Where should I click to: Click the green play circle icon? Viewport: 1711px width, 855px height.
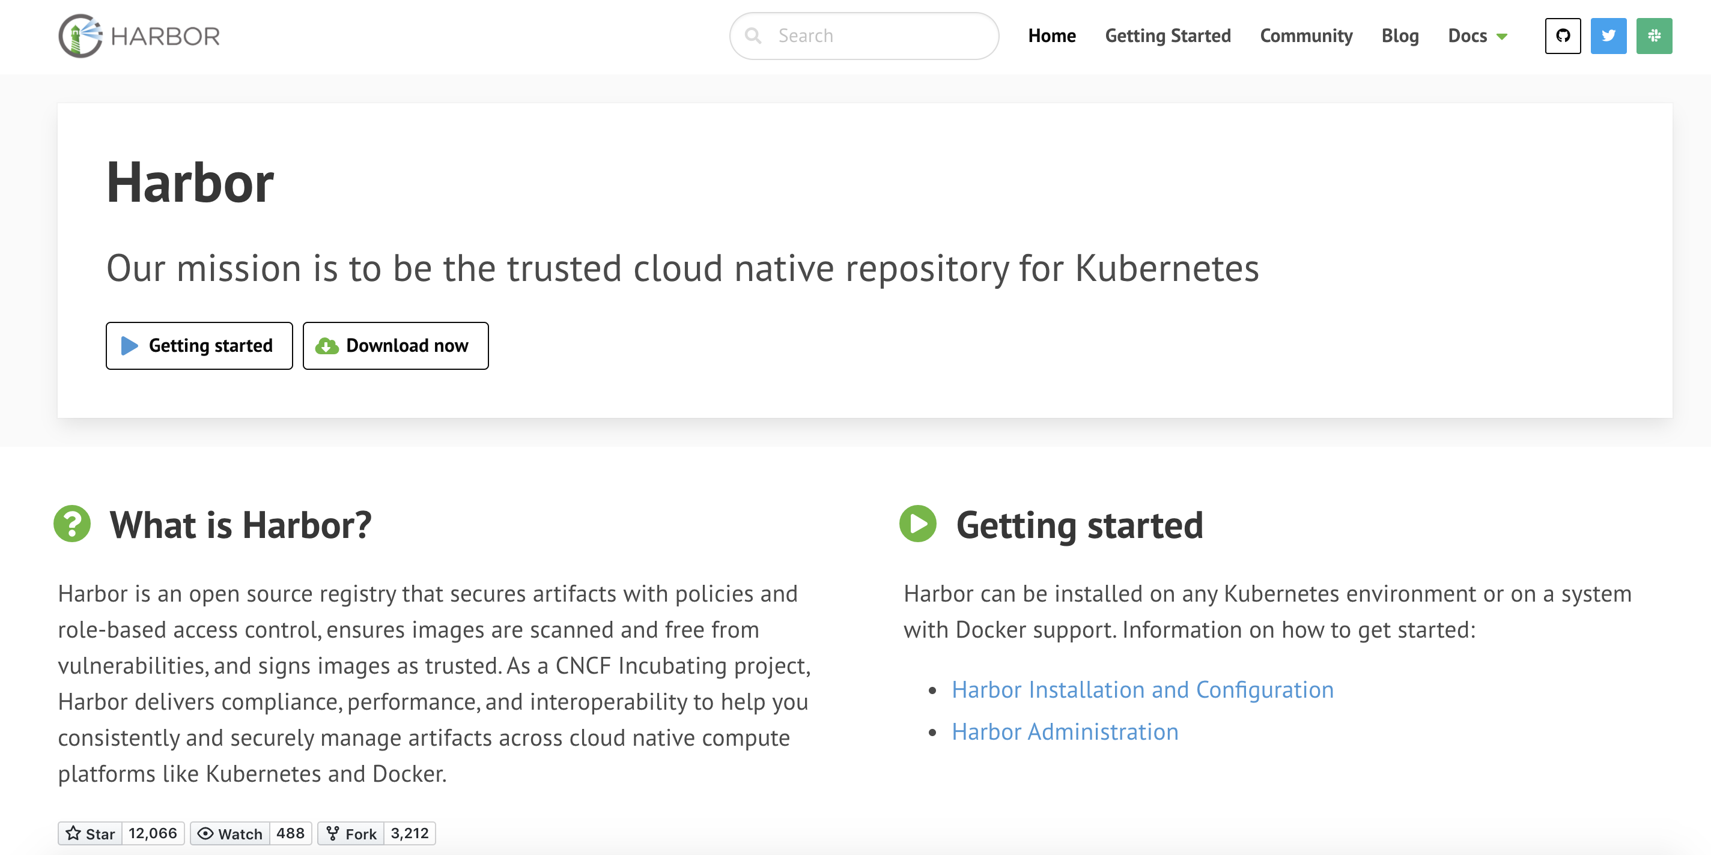point(917,524)
